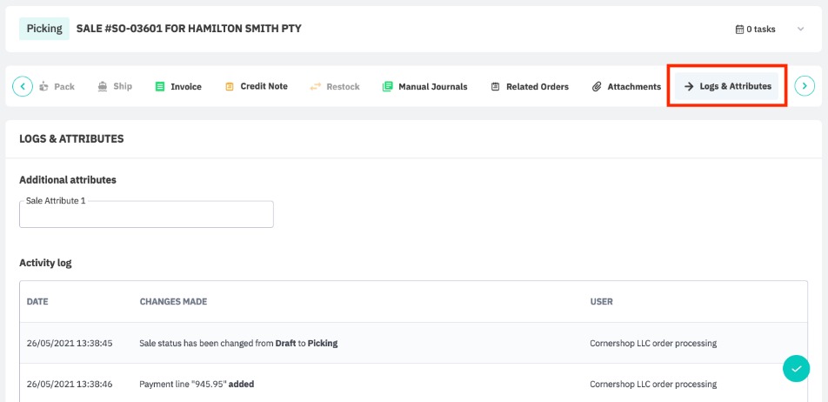Open the Related Orders tab

[x=537, y=87]
